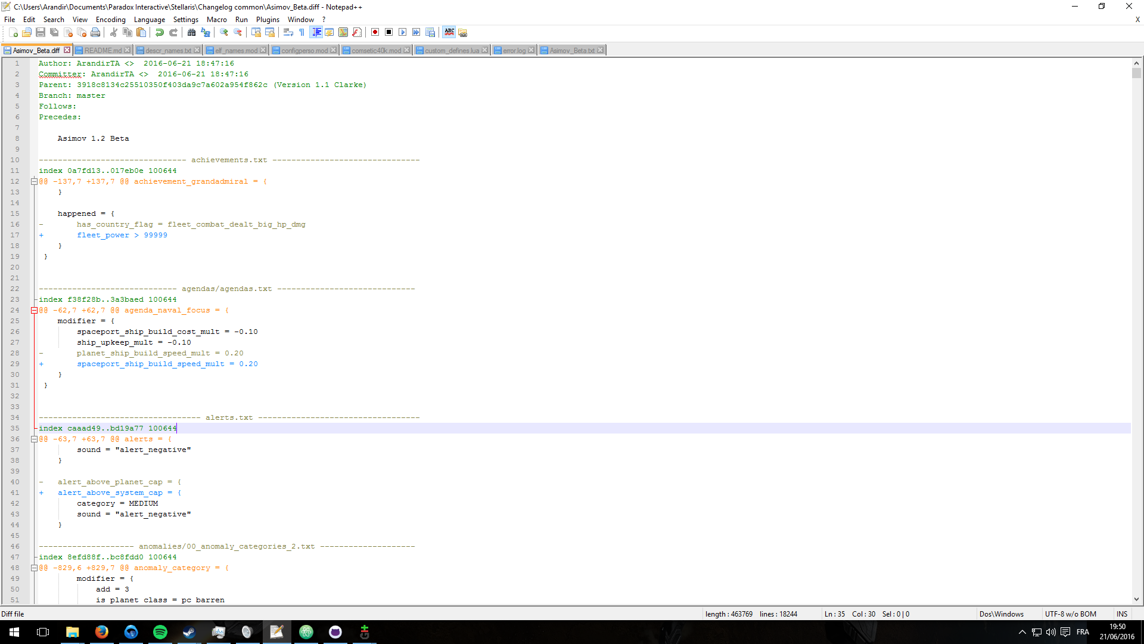Stop macro recording with the stop icon
Screen dimensions: 1144x644
coord(388,32)
